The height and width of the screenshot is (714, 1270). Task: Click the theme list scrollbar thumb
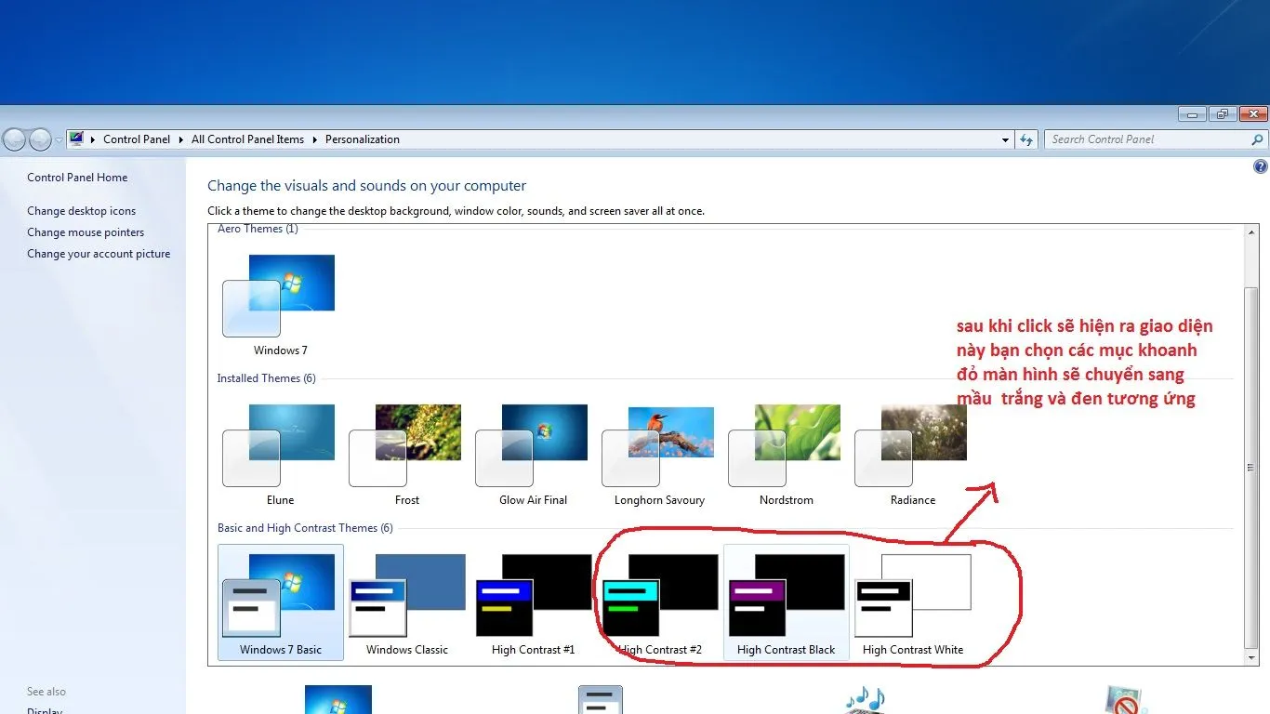pos(1251,468)
